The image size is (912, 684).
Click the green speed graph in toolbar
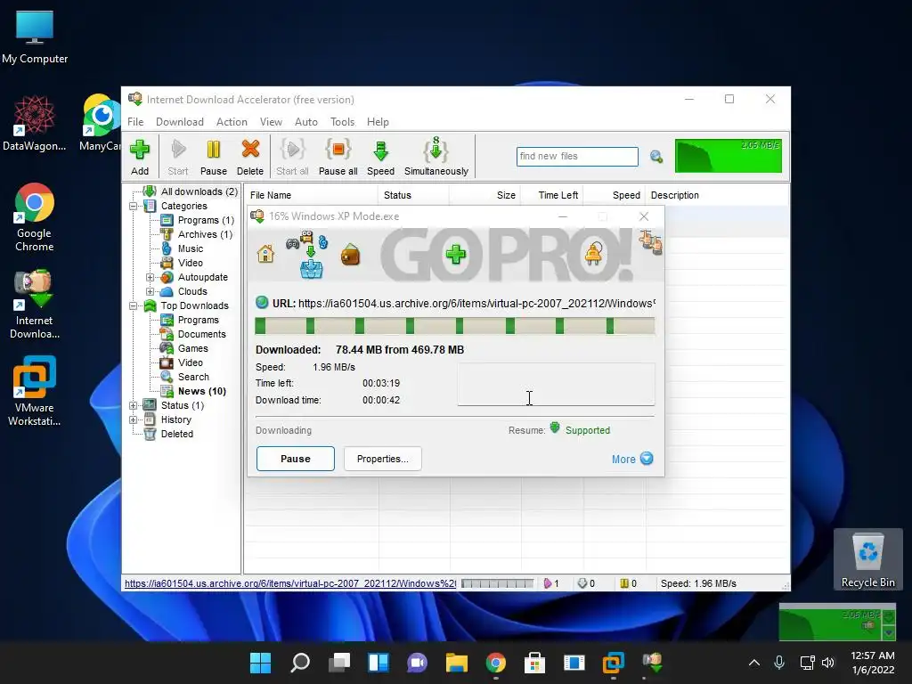pyautogui.click(x=729, y=155)
